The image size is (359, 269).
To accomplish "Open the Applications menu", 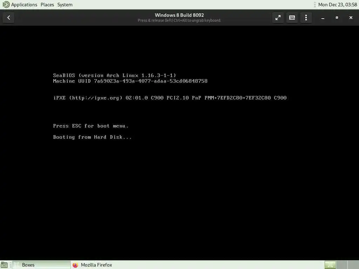I will click(24, 5).
